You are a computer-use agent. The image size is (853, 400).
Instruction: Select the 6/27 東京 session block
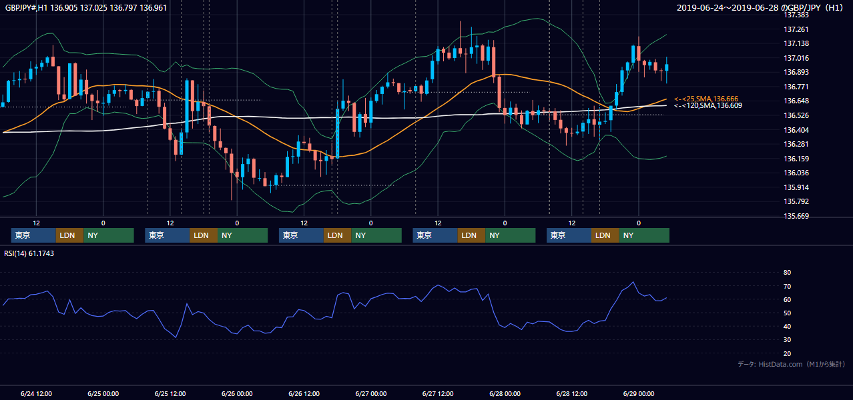point(435,235)
